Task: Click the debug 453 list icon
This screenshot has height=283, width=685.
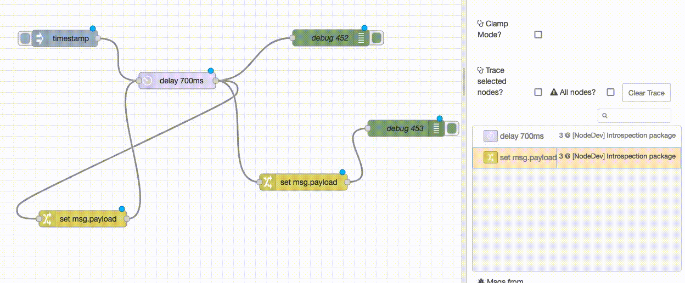Action: point(436,128)
